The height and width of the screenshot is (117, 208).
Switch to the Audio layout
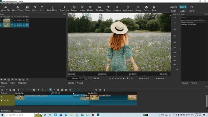183,11
